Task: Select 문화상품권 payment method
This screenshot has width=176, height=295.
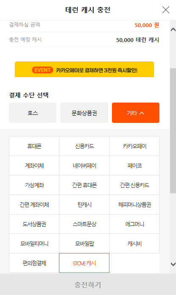Action: 84,113
